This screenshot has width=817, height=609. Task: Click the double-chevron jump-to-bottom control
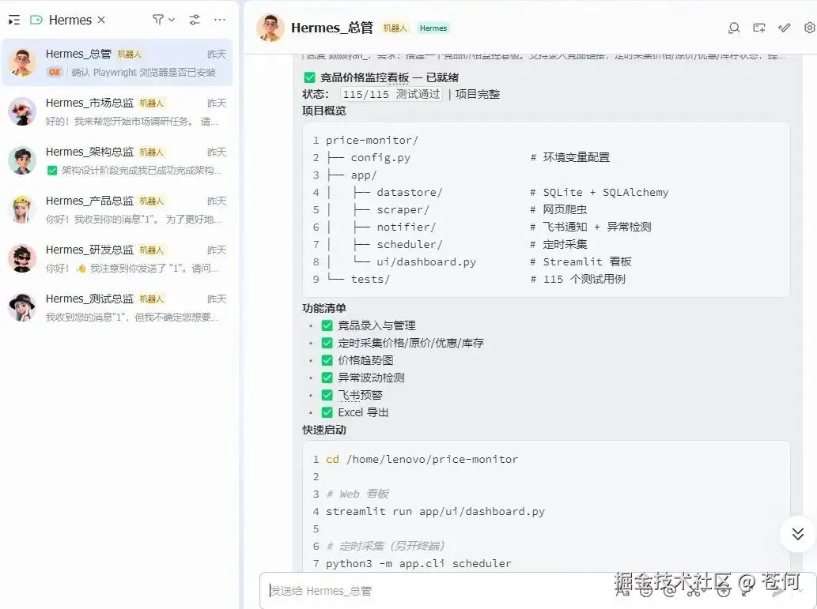click(x=796, y=534)
